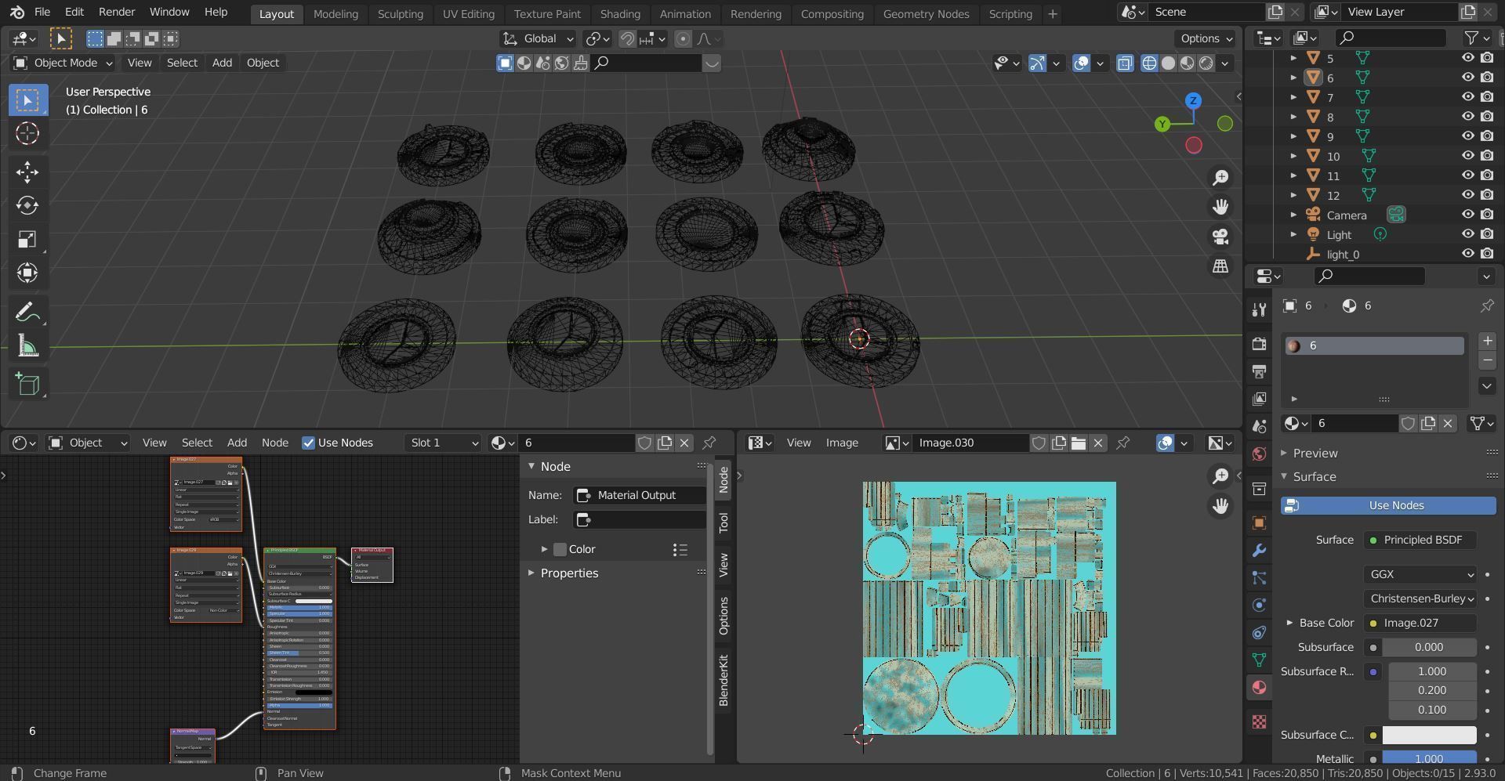Open the GGX distribution dropdown
Screen dimensions: 1505x781
(1420, 574)
